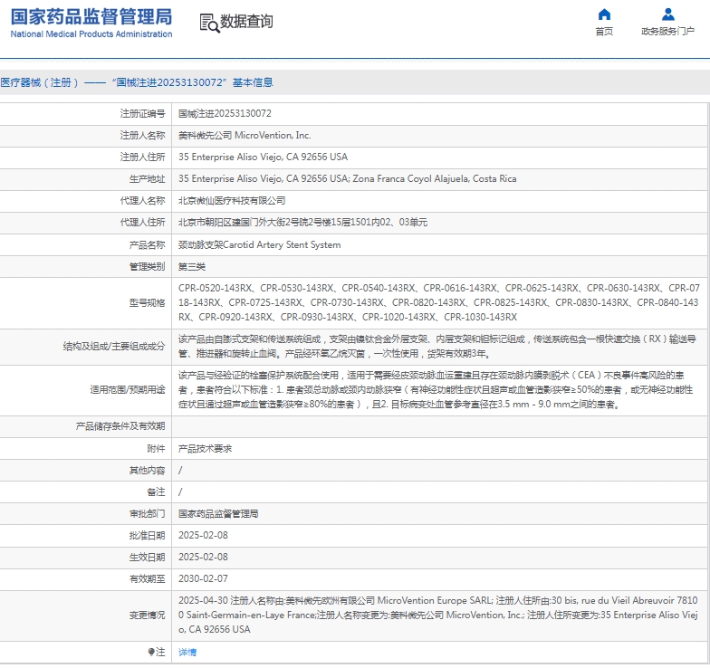Click expiry date 2030-02-07
Image resolution: width=710 pixels, height=668 pixels.
tap(203, 579)
